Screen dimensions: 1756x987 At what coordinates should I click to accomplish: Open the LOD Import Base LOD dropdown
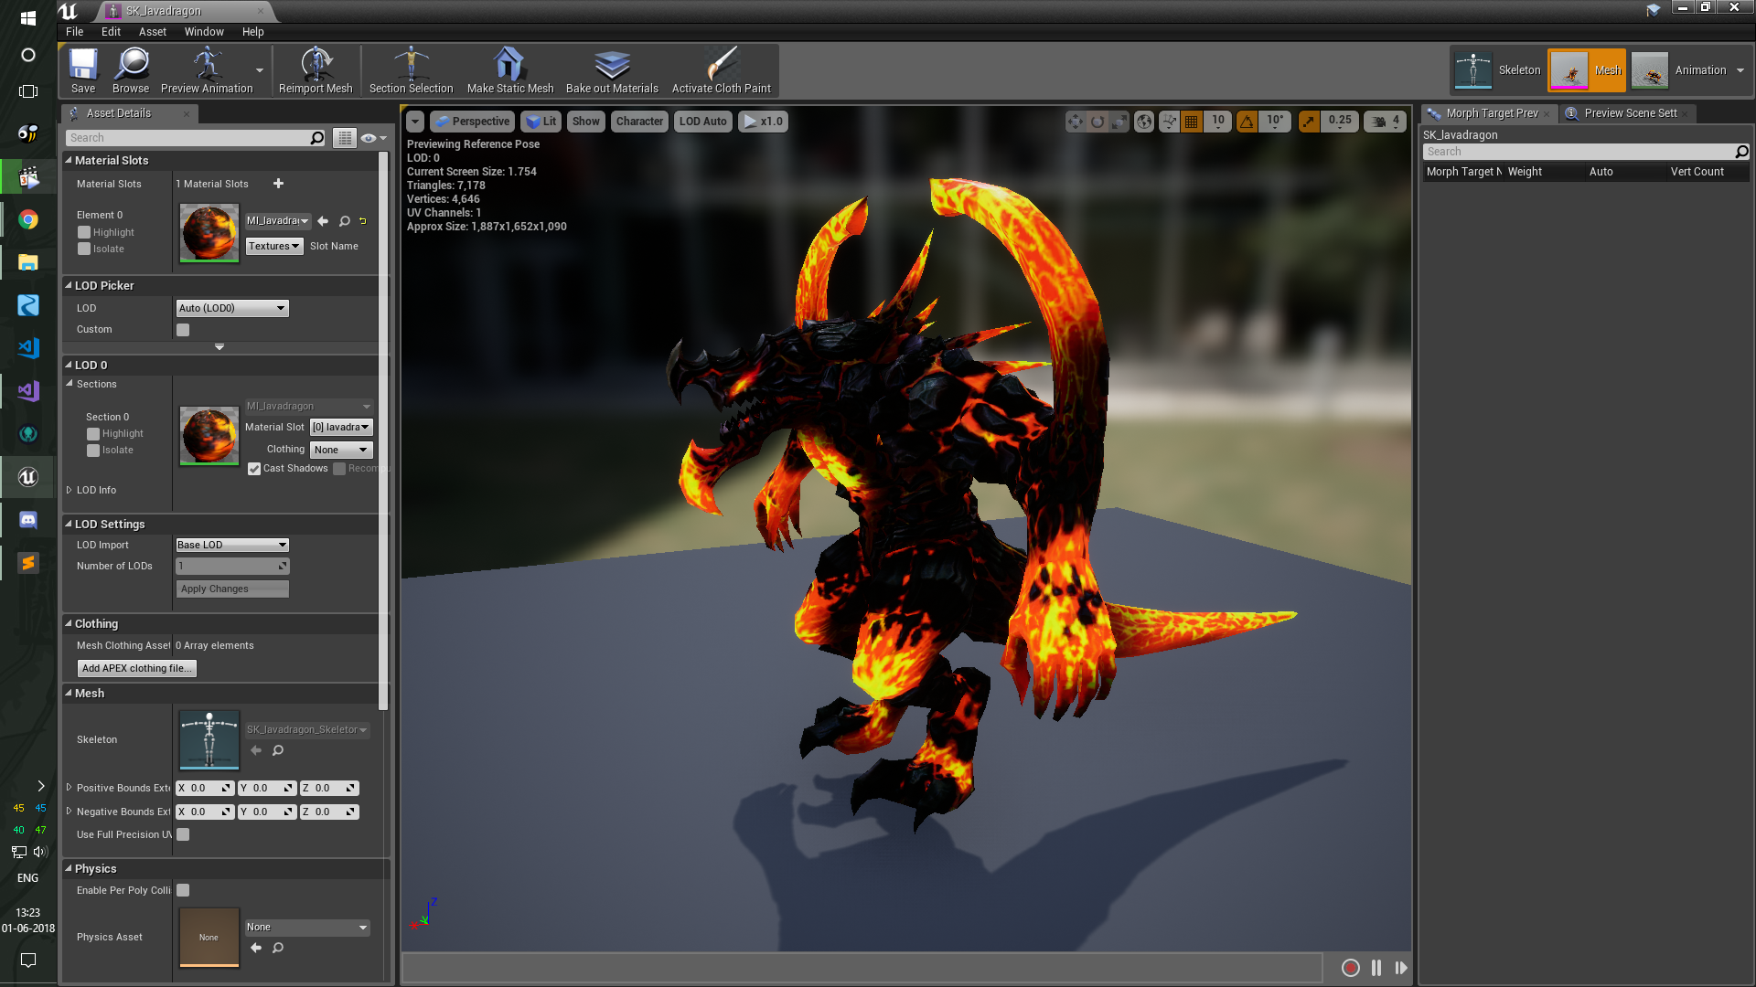point(232,545)
